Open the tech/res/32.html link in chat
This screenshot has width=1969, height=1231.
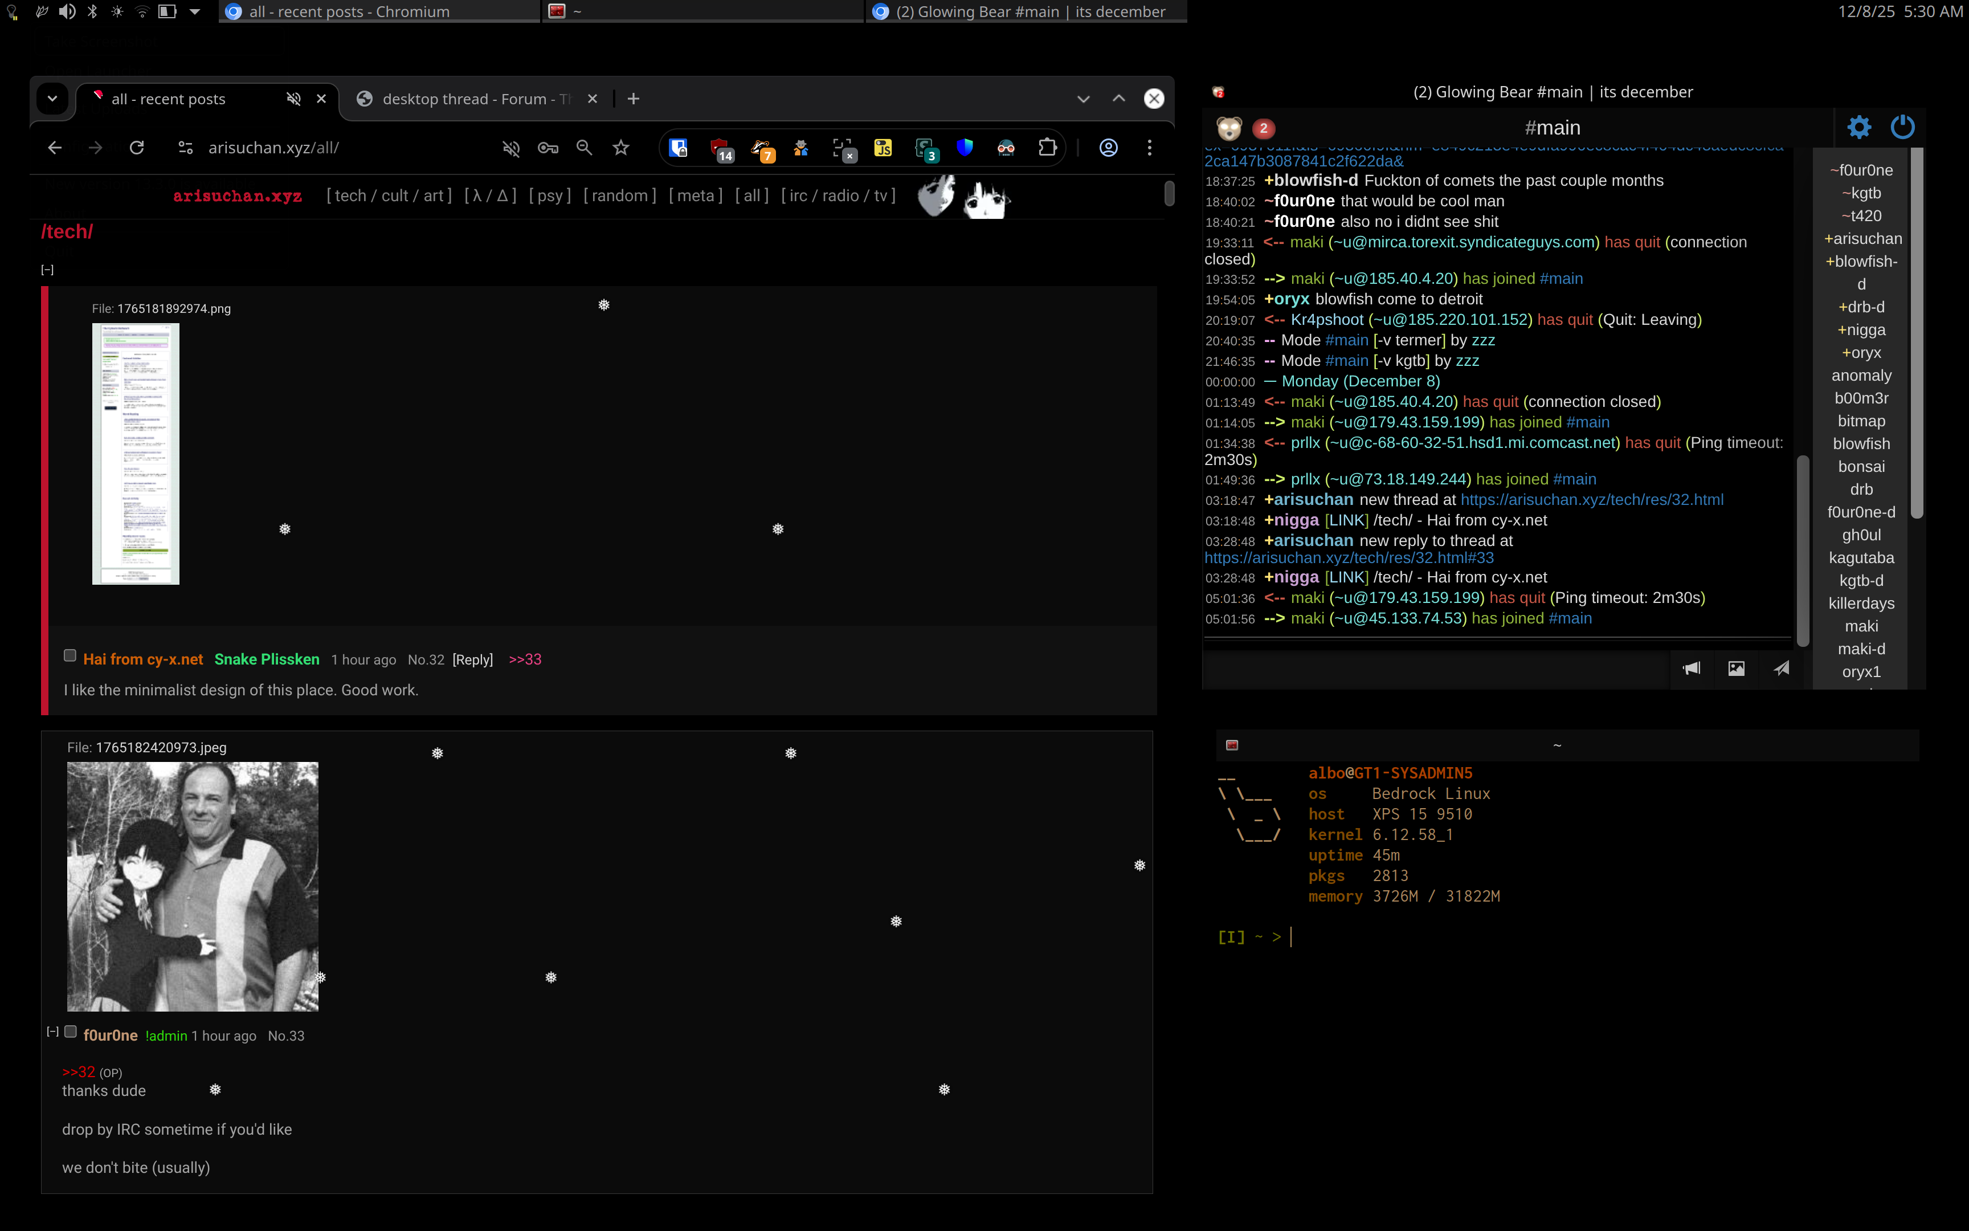pos(1591,500)
